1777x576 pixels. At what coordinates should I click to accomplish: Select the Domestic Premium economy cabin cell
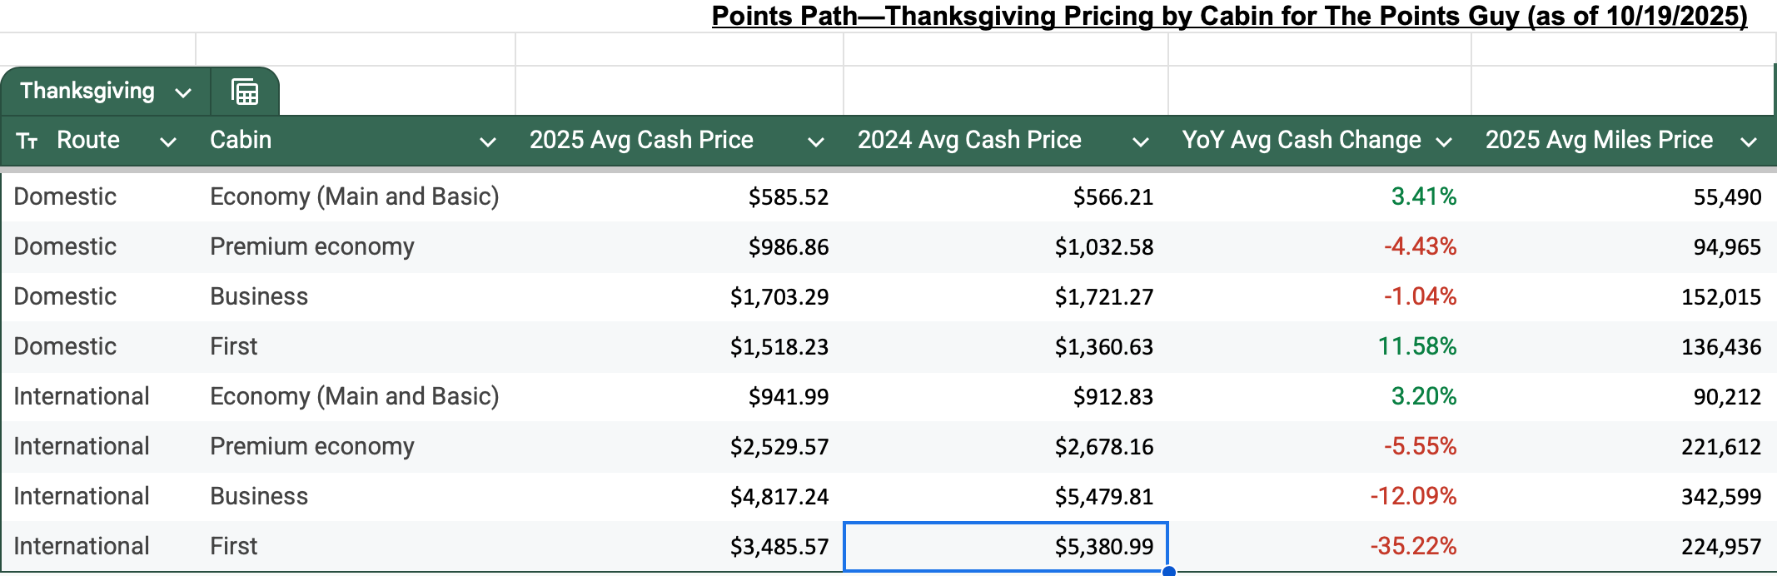click(311, 247)
